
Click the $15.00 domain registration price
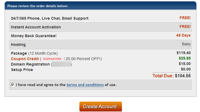(x=185, y=64)
